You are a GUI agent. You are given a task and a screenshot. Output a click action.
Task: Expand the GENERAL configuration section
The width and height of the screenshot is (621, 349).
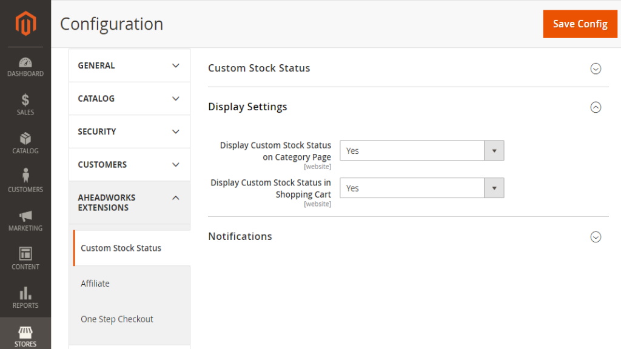pos(130,65)
